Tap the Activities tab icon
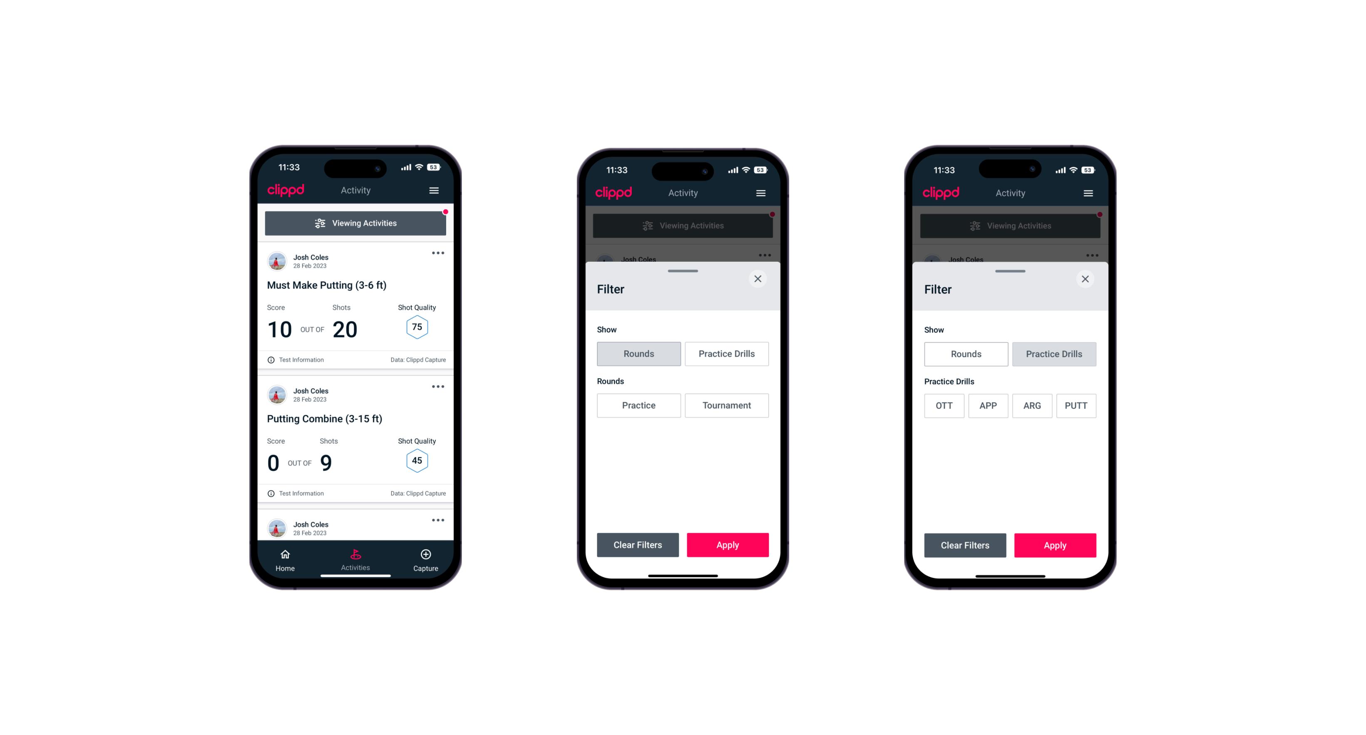Image resolution: width=1366 pixels, height=735 pixels. pyautogui.click(x=357, y=555)
